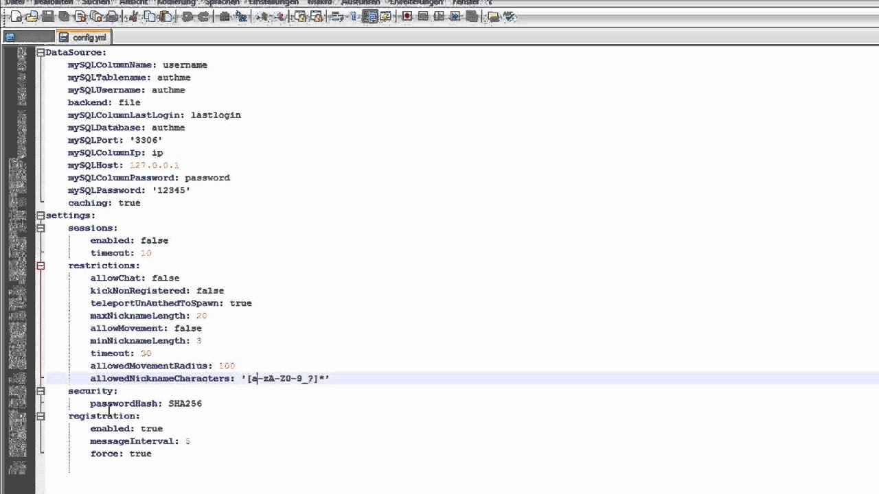The image size is (879, 494).
Task: Switch to the config.yml tab
Action: click(x=83, y=38)
